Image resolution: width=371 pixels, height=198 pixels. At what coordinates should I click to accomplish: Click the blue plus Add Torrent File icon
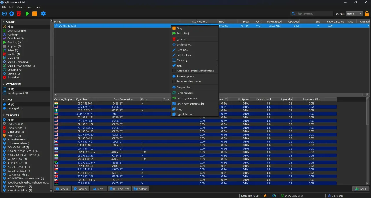click(x=12, y=14)
